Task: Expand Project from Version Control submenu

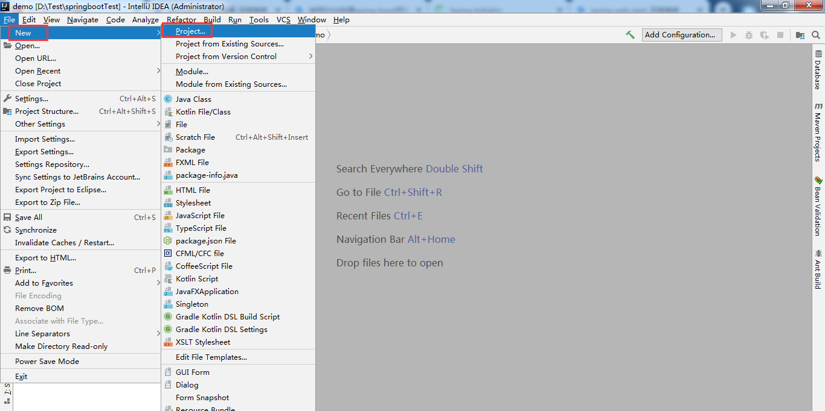Action: [238, 56]
